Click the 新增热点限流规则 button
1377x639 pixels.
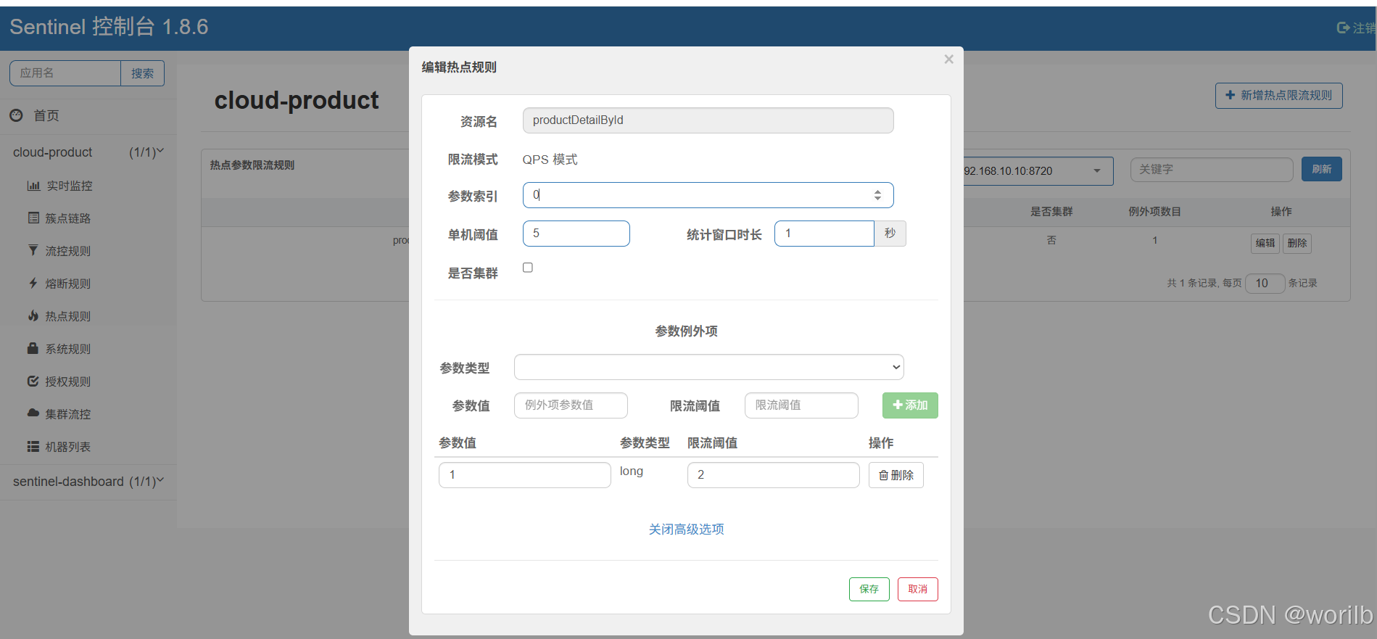pyautogui.click(x=1278, y=95)
